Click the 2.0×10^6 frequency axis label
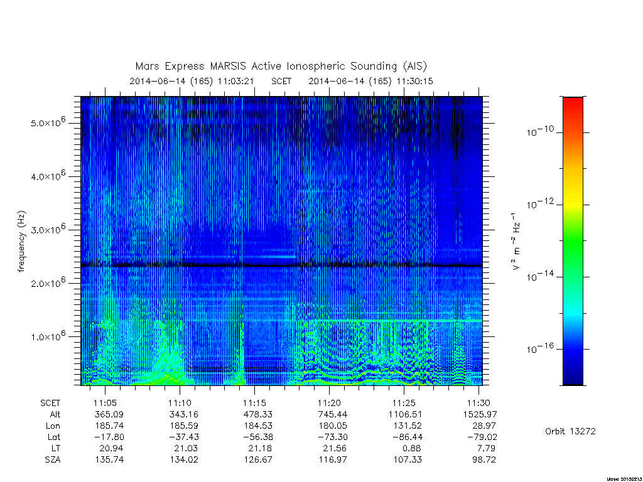The image size is (643, 482). 48,282
